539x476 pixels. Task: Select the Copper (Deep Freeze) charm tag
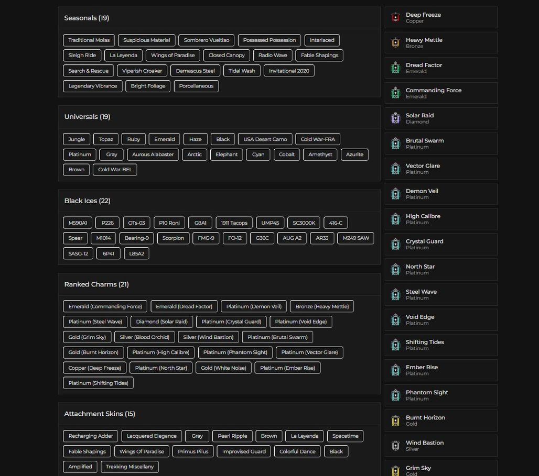point(94,368)
